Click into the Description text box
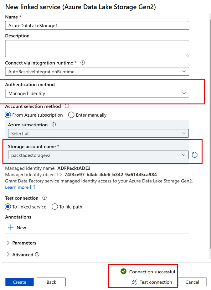The height and width of the screenshot is (290, 211). pos(97,48)
